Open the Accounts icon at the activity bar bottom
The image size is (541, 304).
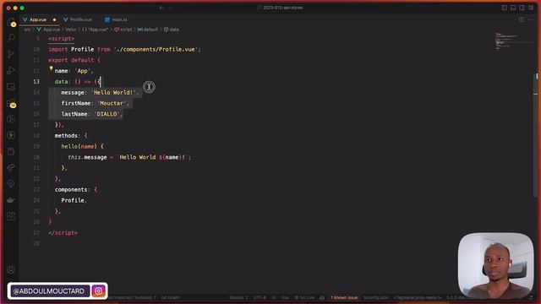click(11, 269)
